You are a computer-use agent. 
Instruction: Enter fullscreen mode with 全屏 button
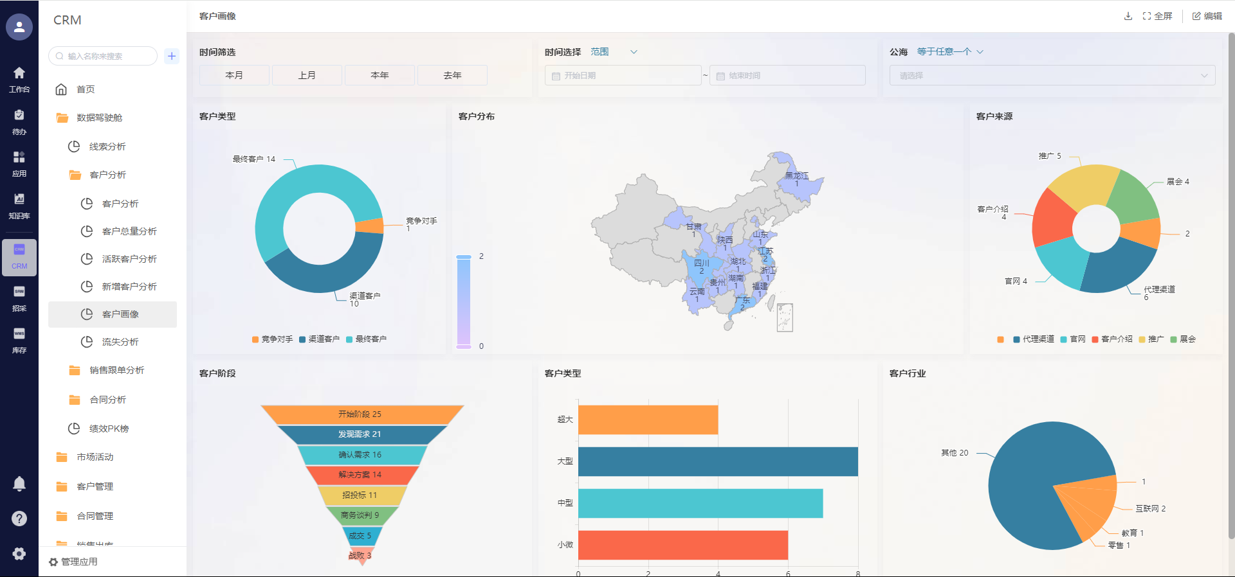(x=1157, y=16)
